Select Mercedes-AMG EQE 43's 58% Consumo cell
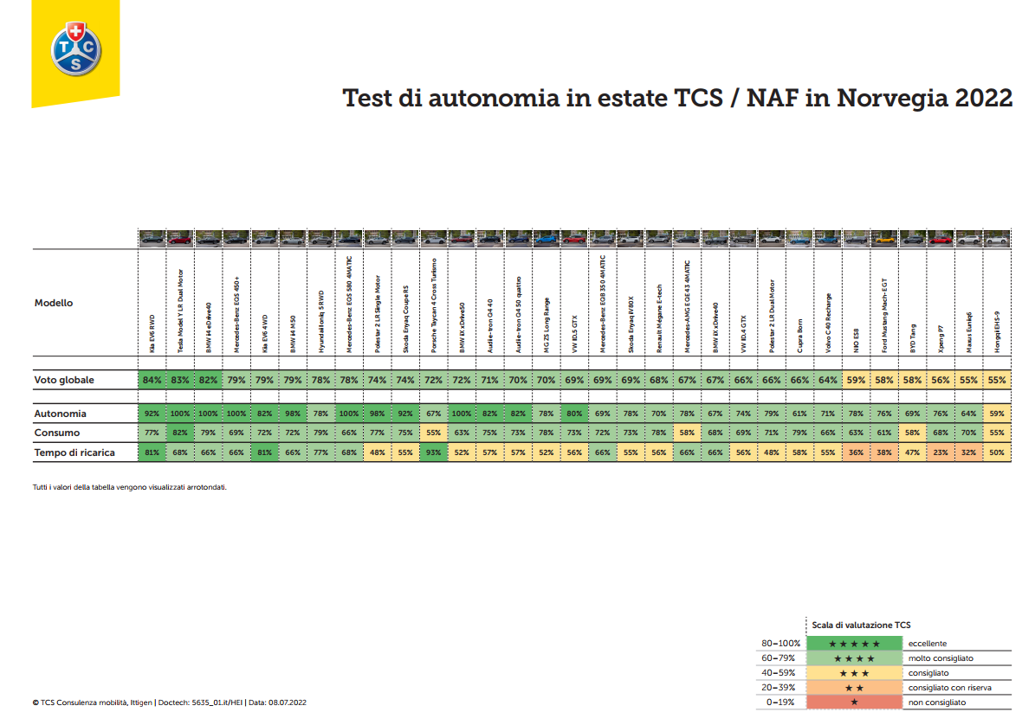This screenshot has height=725, width=1035. coord(687,433)
